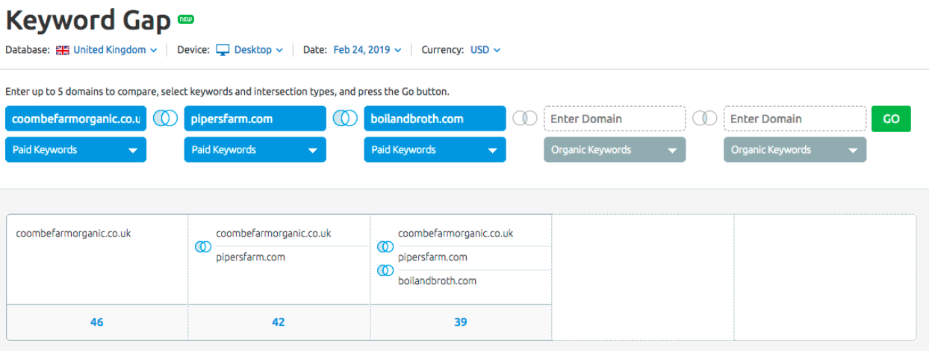Click the pipersfarm.com domain input
Viewport: 932px width, 353px height.
click(x=255, y=119)
